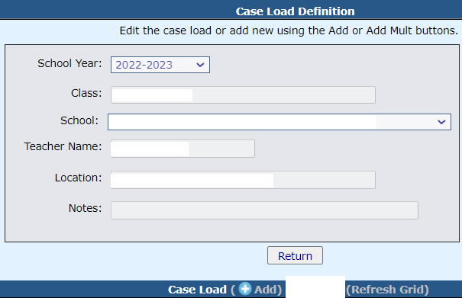Focus the Class text field
The width and height of the screenshot is (462, 298).
coord(243,95)
